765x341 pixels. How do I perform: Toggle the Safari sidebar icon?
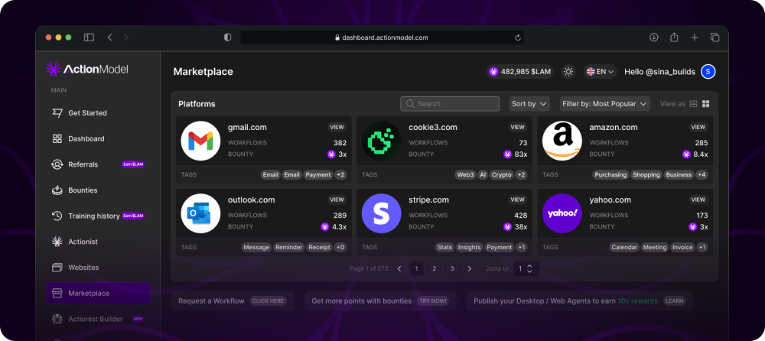click(89, 37)
